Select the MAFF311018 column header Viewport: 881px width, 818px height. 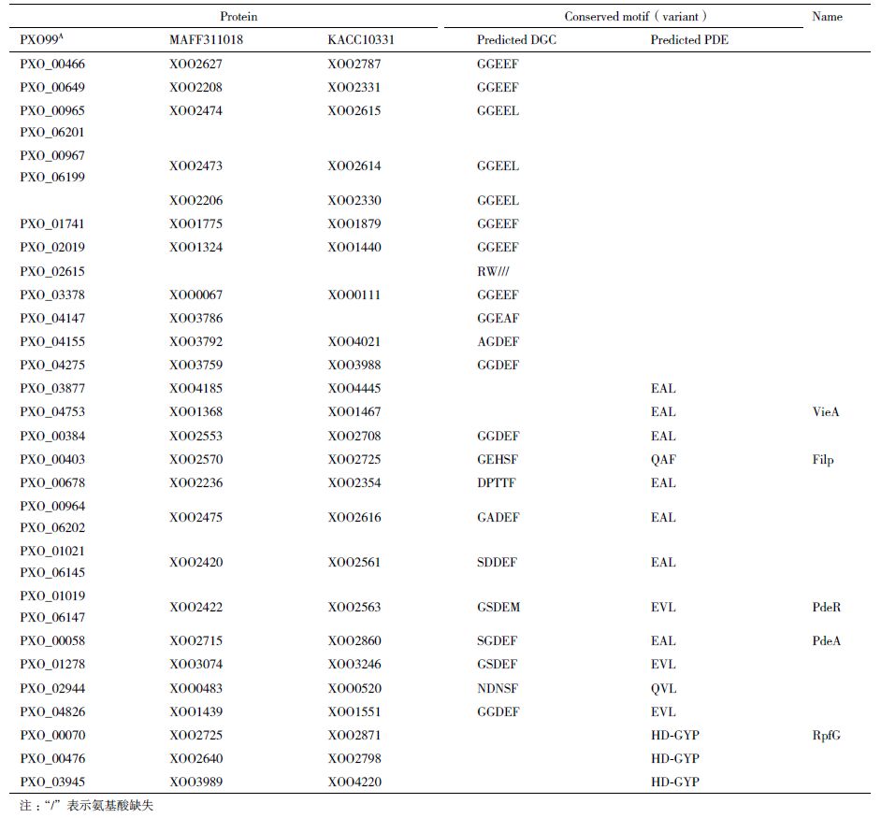click(206, 39)
